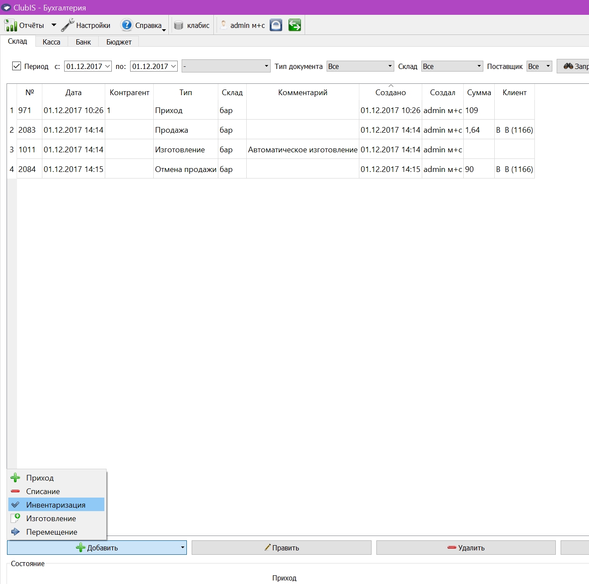Choose Инвентаризация from the add menu
Viewport: 589px width, 584px height.
tap(56, 505)
